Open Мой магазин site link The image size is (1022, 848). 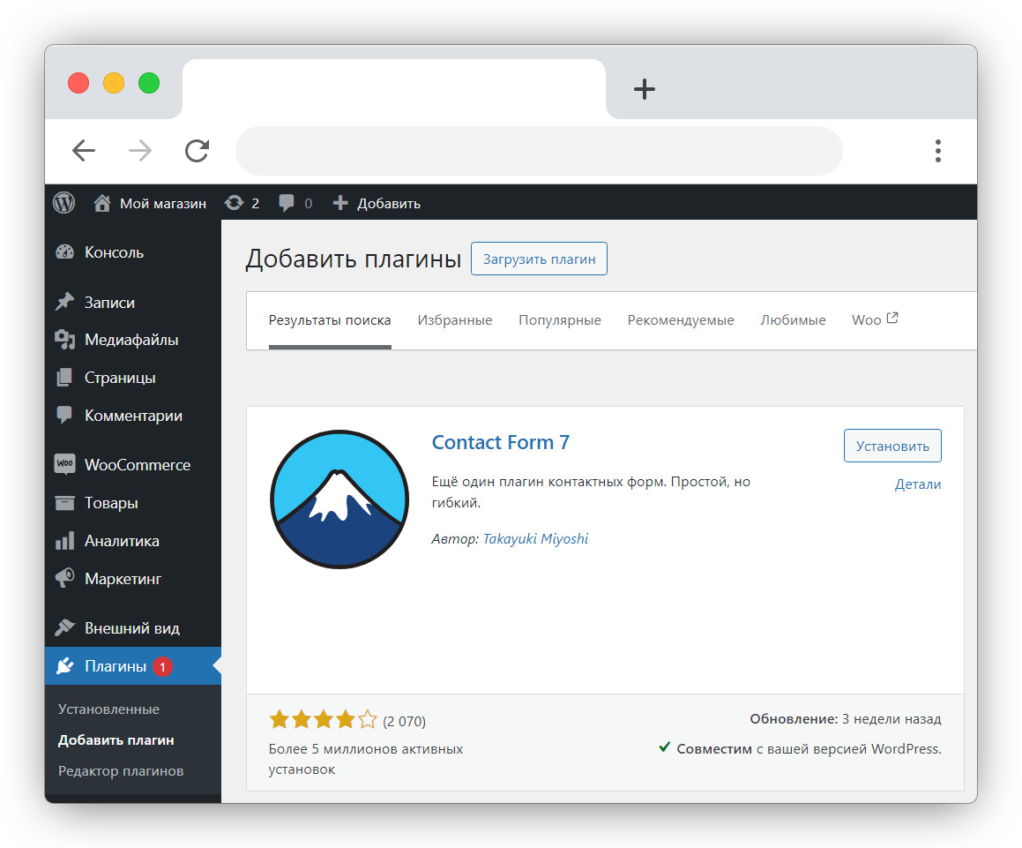click(163, 204)
